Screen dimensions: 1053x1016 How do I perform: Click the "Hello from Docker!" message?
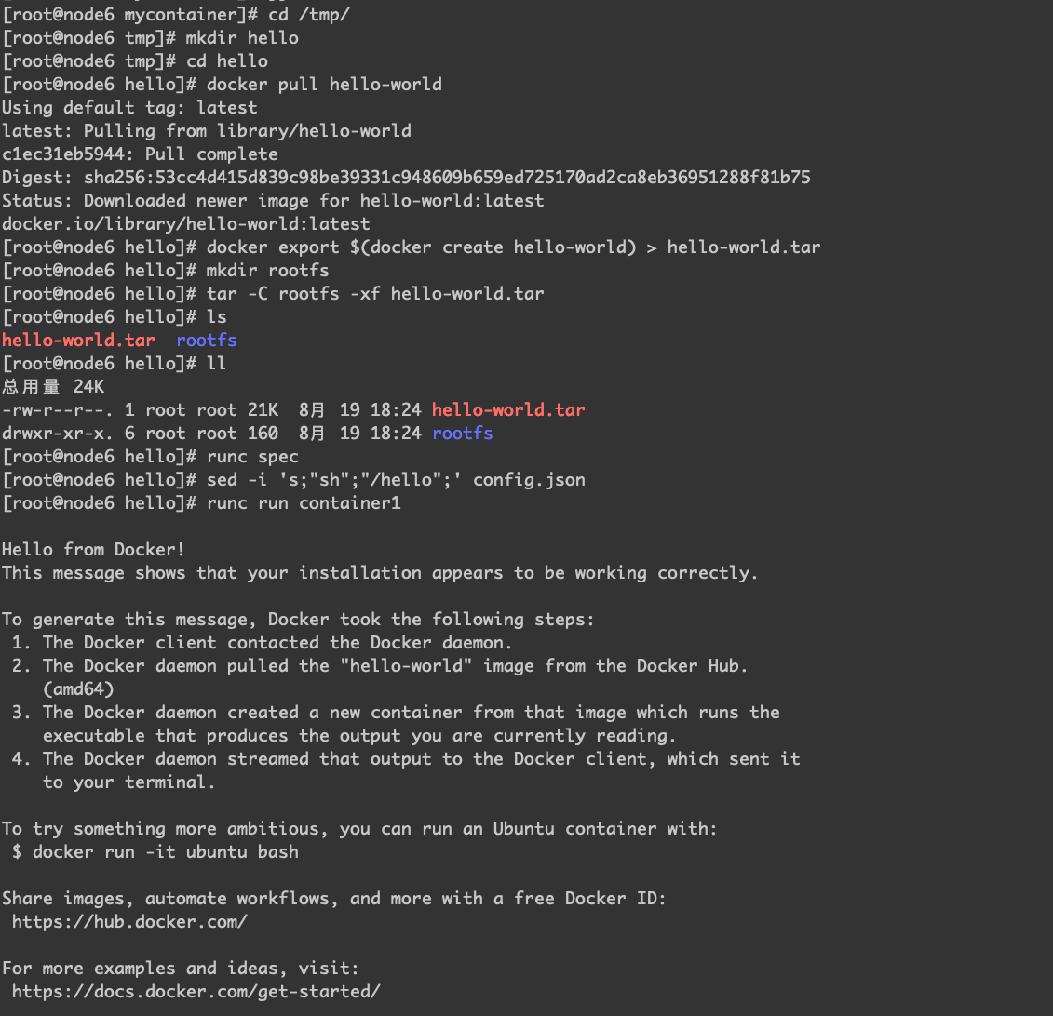[93, 550]
